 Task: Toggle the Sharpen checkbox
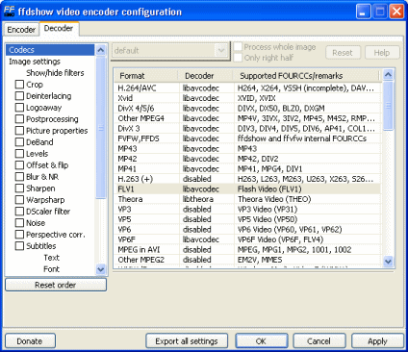tap(19, 189)
